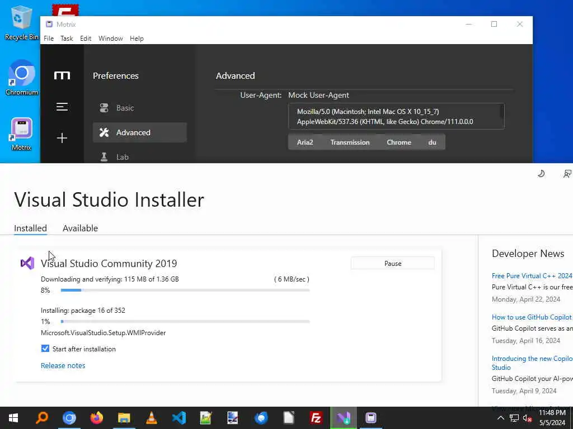
Task: Pause the Visual Studio Community installation
Action: pyautogui.click(x=393, y=264)
